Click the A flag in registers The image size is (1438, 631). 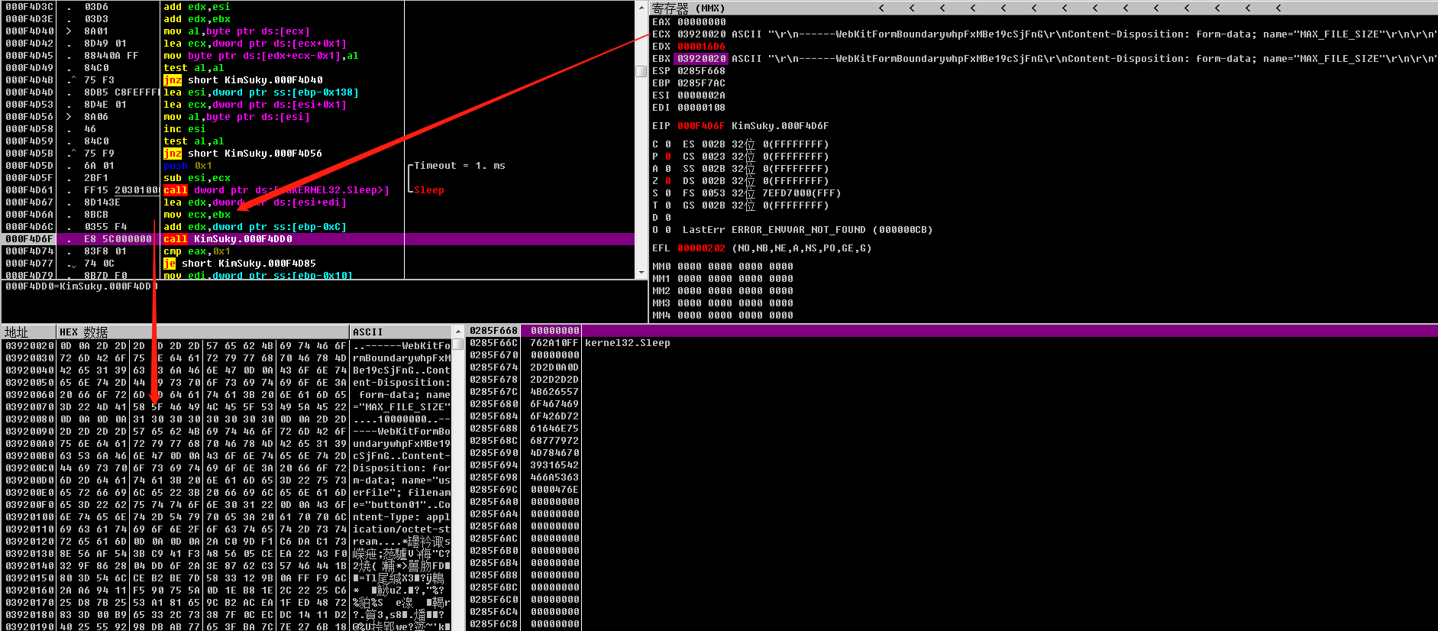(x=661, y=169)
